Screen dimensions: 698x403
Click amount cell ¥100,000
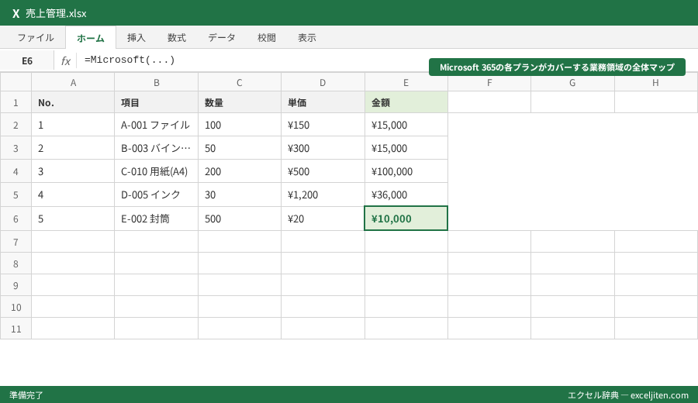pos(406,171)
